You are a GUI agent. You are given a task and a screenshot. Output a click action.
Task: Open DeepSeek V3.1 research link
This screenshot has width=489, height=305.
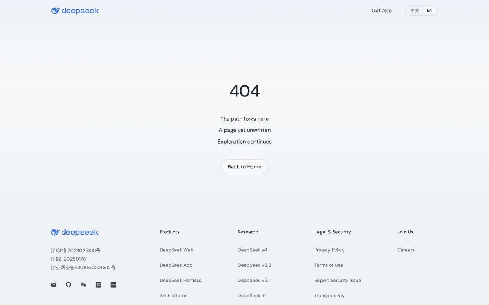coord(253,280)
